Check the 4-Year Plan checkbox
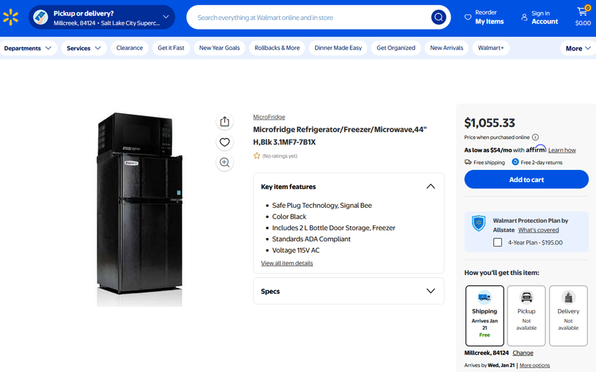This screenshot has height=372, width=596. point(498,243)
